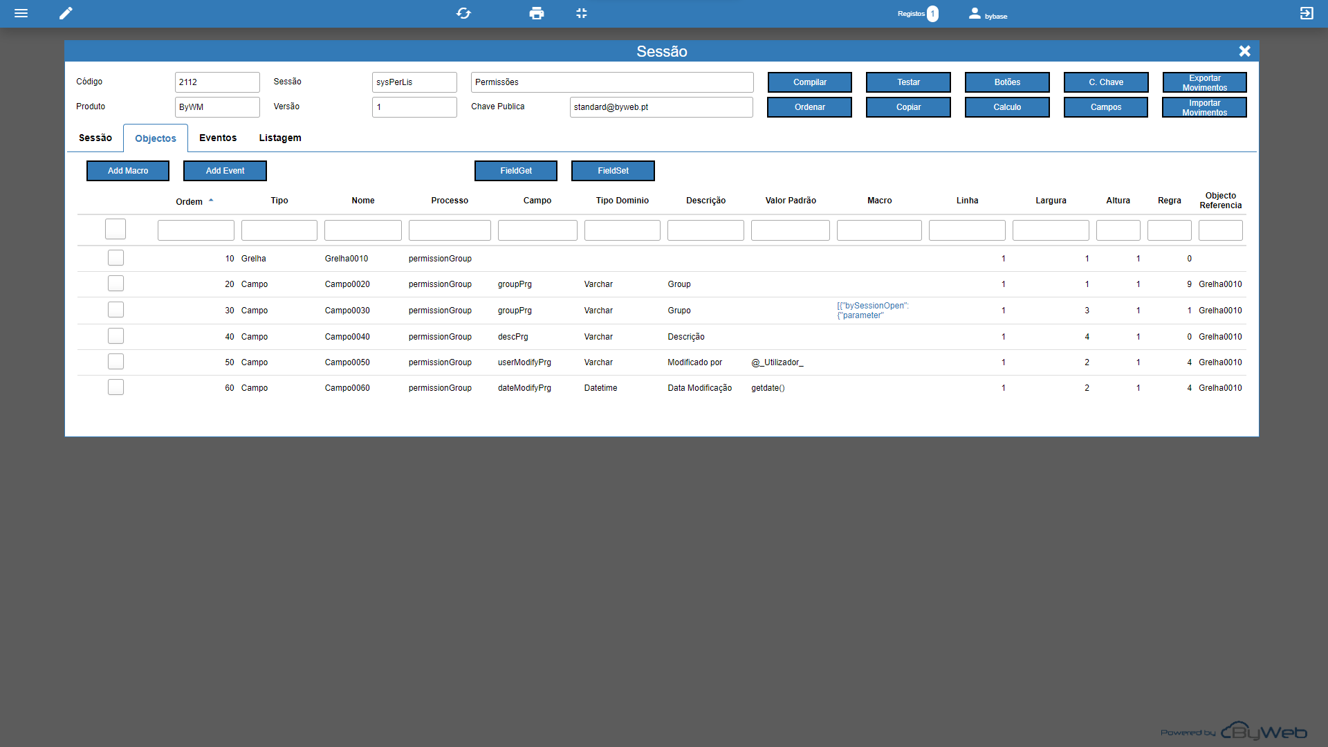Check the row for Grelha0010

point(116,258)
